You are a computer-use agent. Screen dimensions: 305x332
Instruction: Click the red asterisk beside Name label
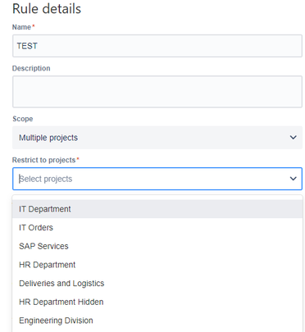click(34, 25)
